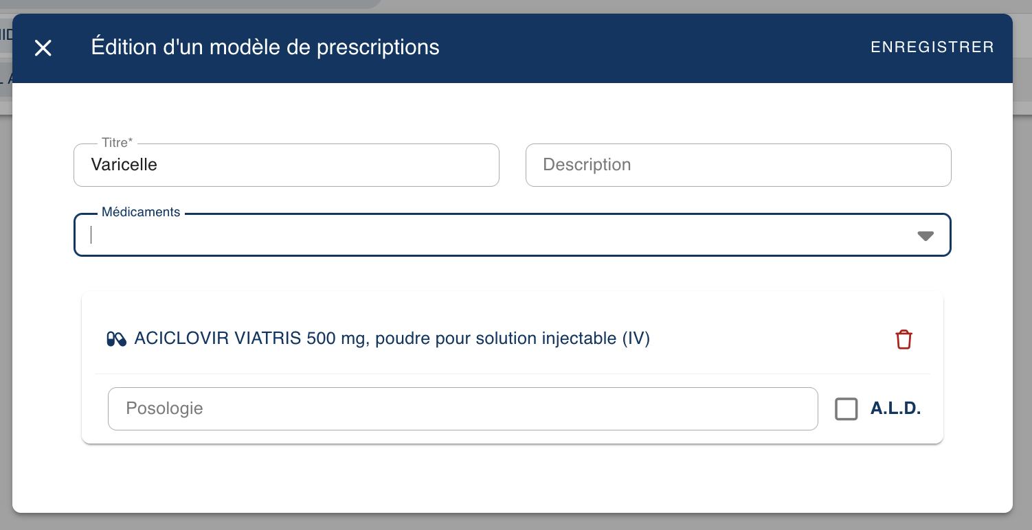
Task: Click the pill icon beside ACICLOVIR VIATRIS
Action: (117, 339)
